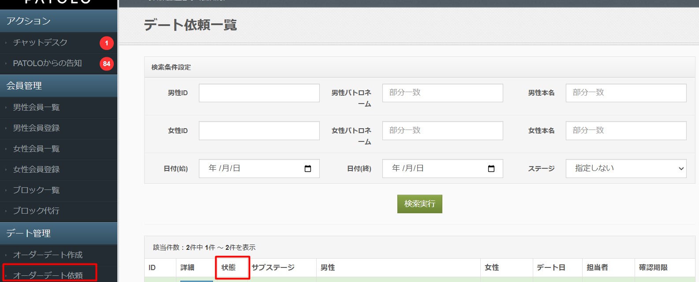
Task: Click the 検索実行 button
Action: tap(420, 204)
